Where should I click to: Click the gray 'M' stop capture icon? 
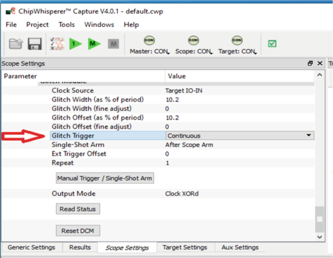[113, 44]
